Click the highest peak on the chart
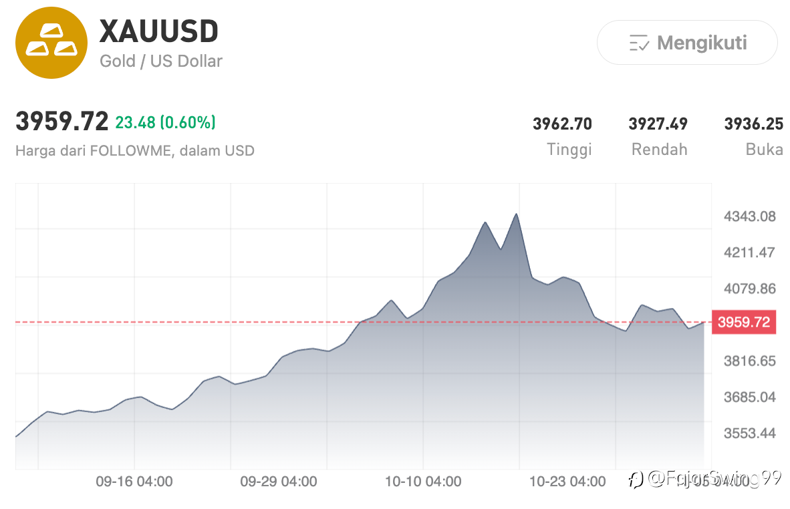The height and width of the screenshot is (509, 790). point(516,214)
